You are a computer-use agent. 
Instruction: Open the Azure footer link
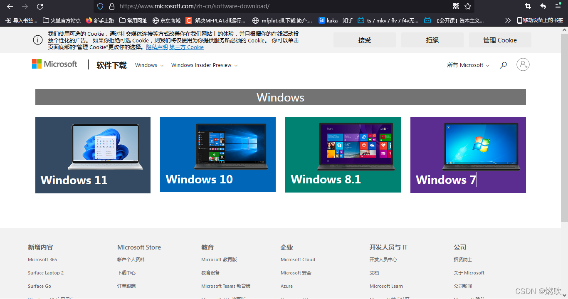tap(286, 286)
